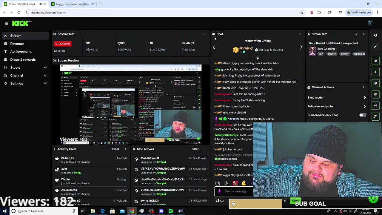Click purple microphone icon in message box
Screen dimensions: 382x215
click(x=219, y=191)
